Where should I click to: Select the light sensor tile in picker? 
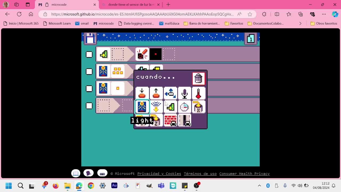[142, 107]
